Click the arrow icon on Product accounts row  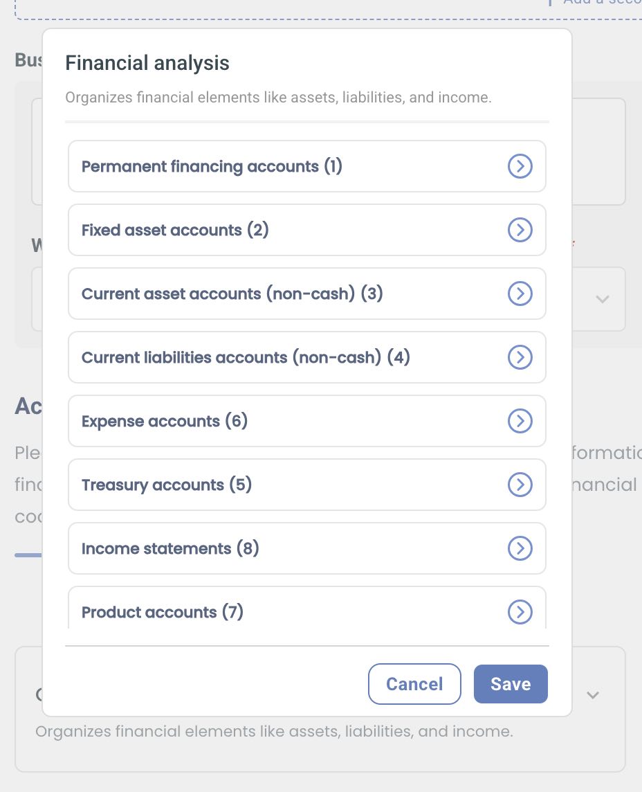520,612
